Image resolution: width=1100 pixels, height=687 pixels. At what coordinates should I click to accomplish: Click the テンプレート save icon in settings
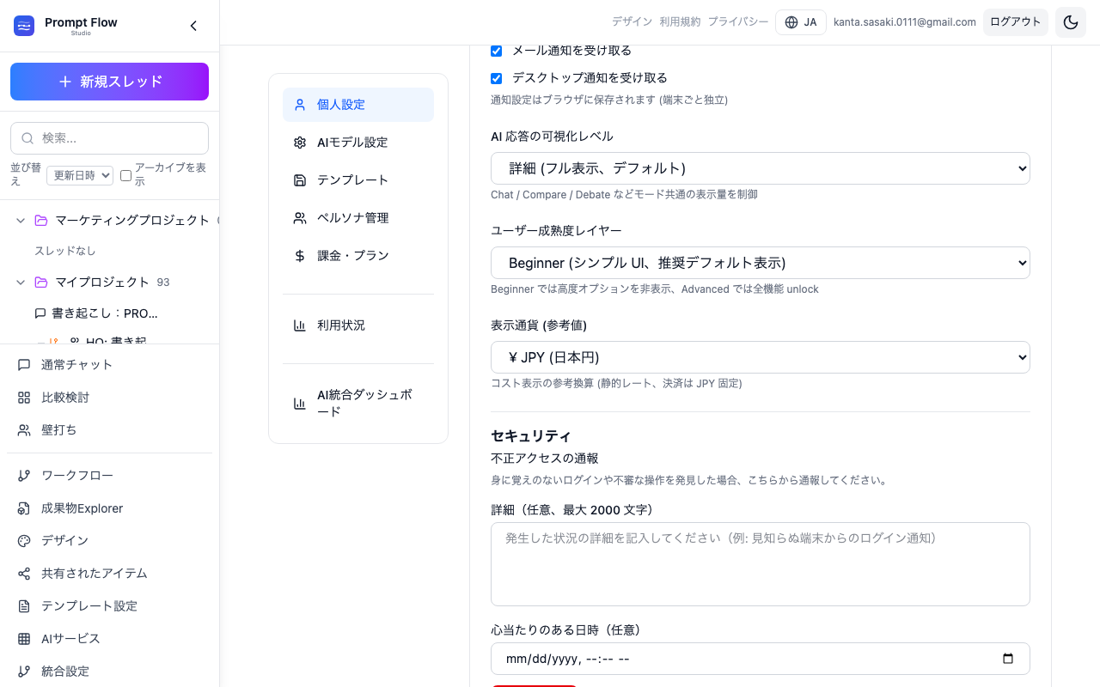(300, 180)
